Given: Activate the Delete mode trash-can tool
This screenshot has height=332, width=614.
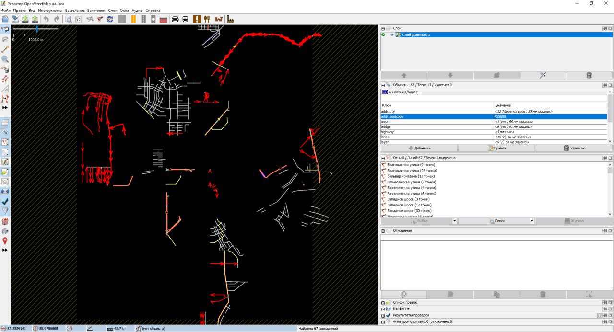Looking at the screenshot, I should pos(5,69).
